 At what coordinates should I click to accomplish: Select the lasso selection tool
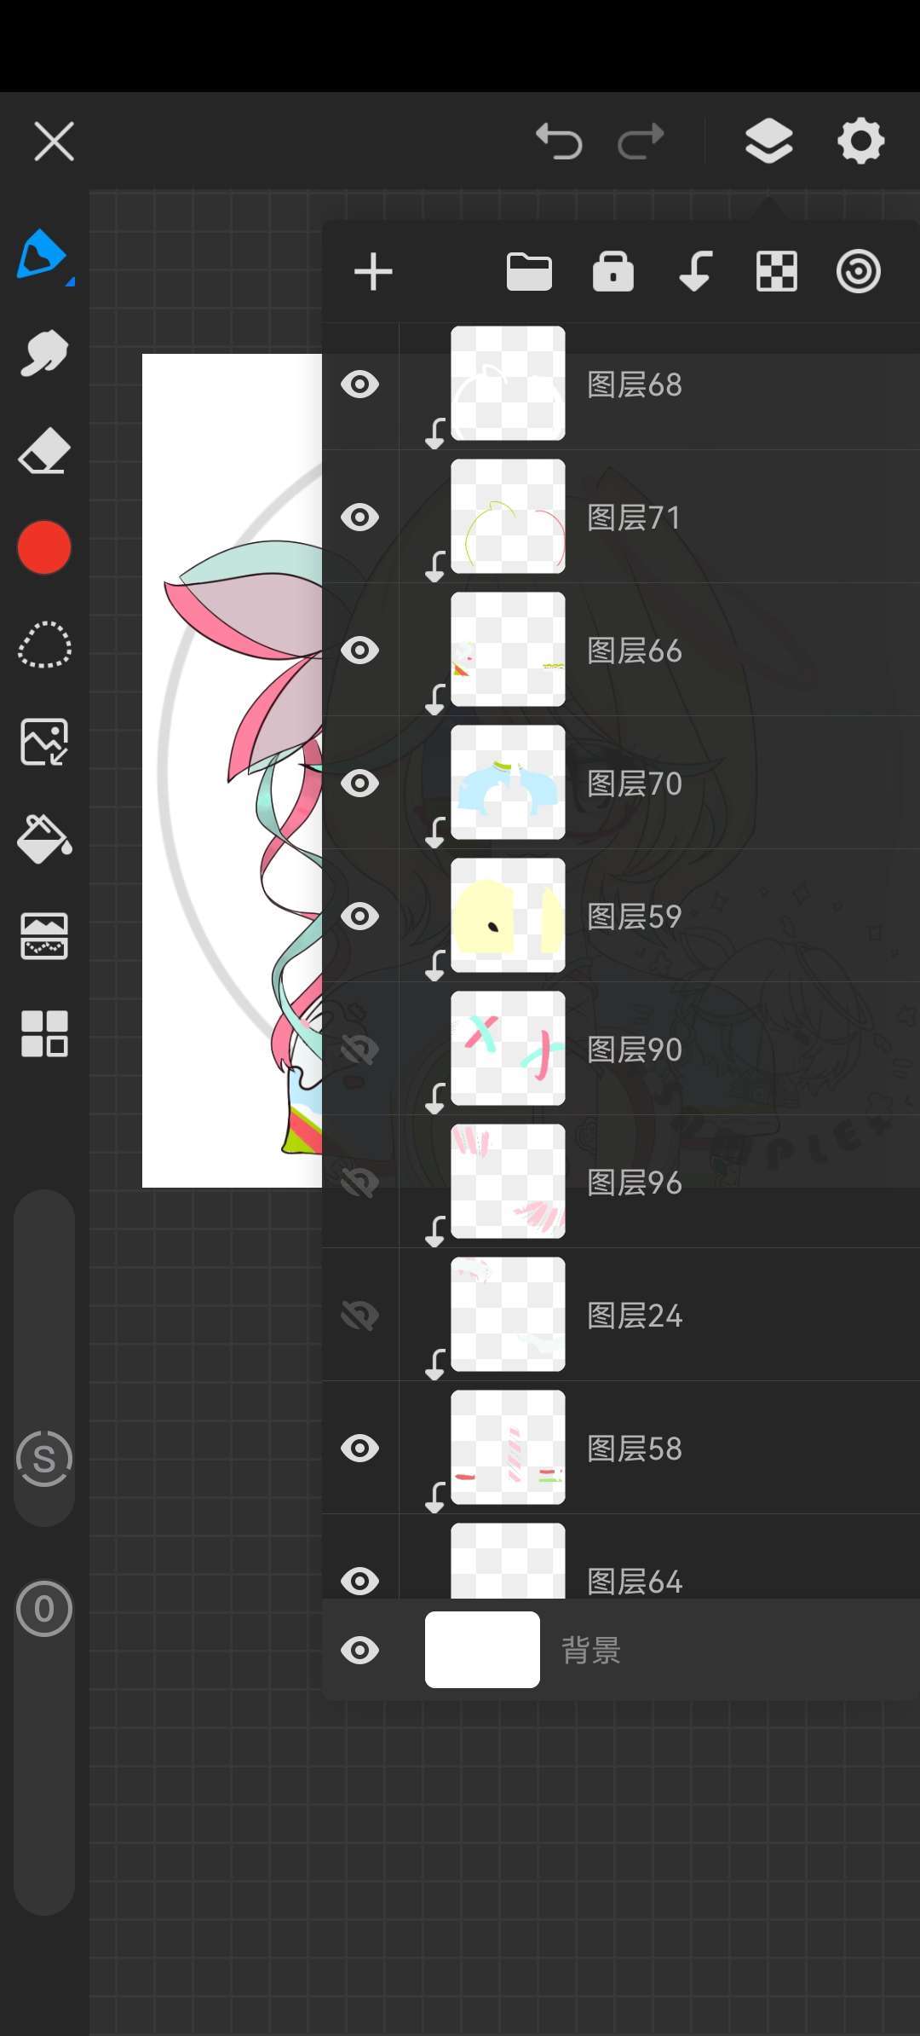tap(43, 645)
